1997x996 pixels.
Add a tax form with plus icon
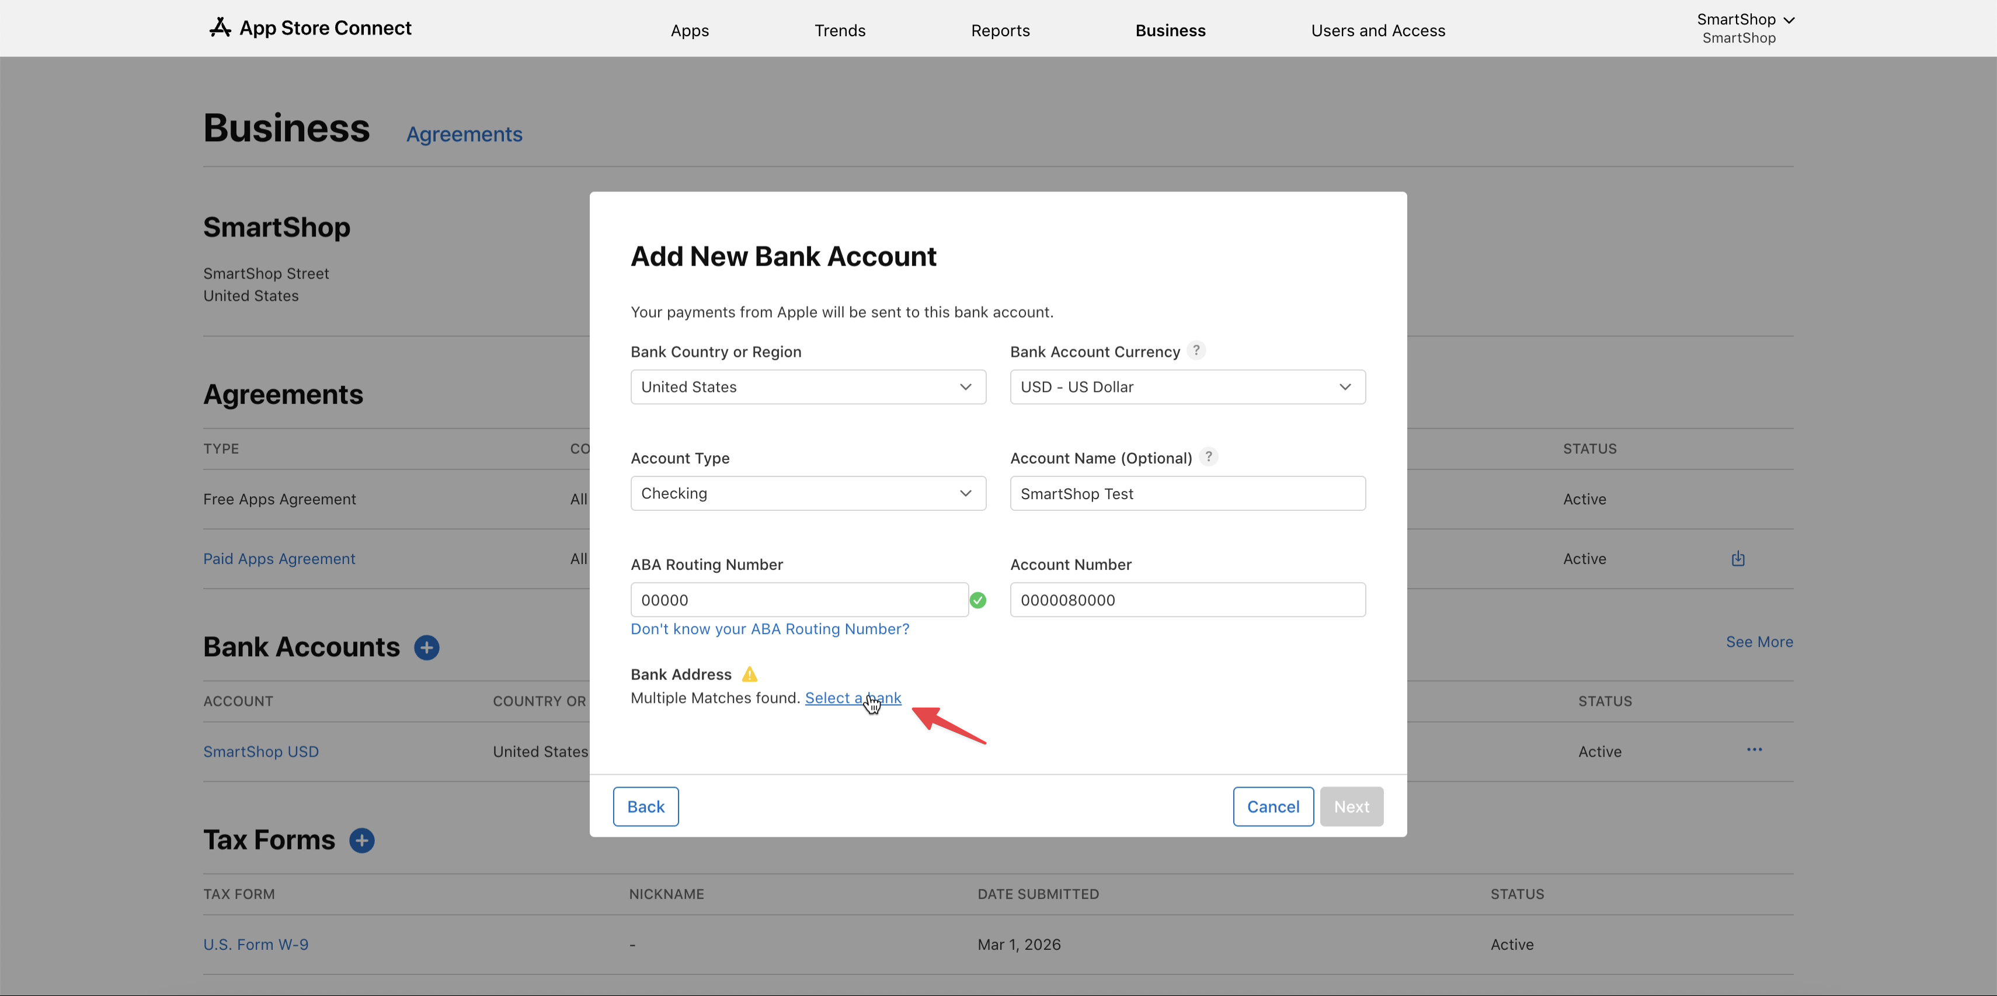(362, 840)
